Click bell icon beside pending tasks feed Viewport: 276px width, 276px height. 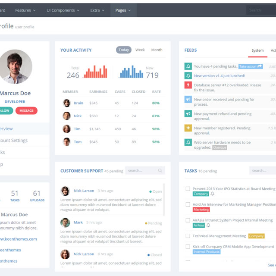[188, 66]
